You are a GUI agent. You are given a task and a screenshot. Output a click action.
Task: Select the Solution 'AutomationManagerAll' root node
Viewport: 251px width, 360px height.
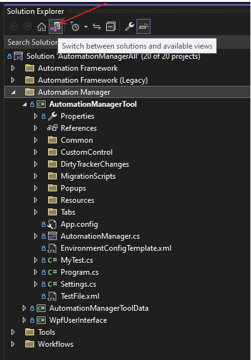(x=113, y=56)
